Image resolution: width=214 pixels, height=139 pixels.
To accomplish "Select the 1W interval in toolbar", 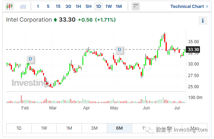I will pyautogui.click(x=109, y=6).
